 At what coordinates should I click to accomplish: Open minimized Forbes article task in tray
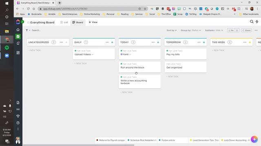(x=173, y=140)
